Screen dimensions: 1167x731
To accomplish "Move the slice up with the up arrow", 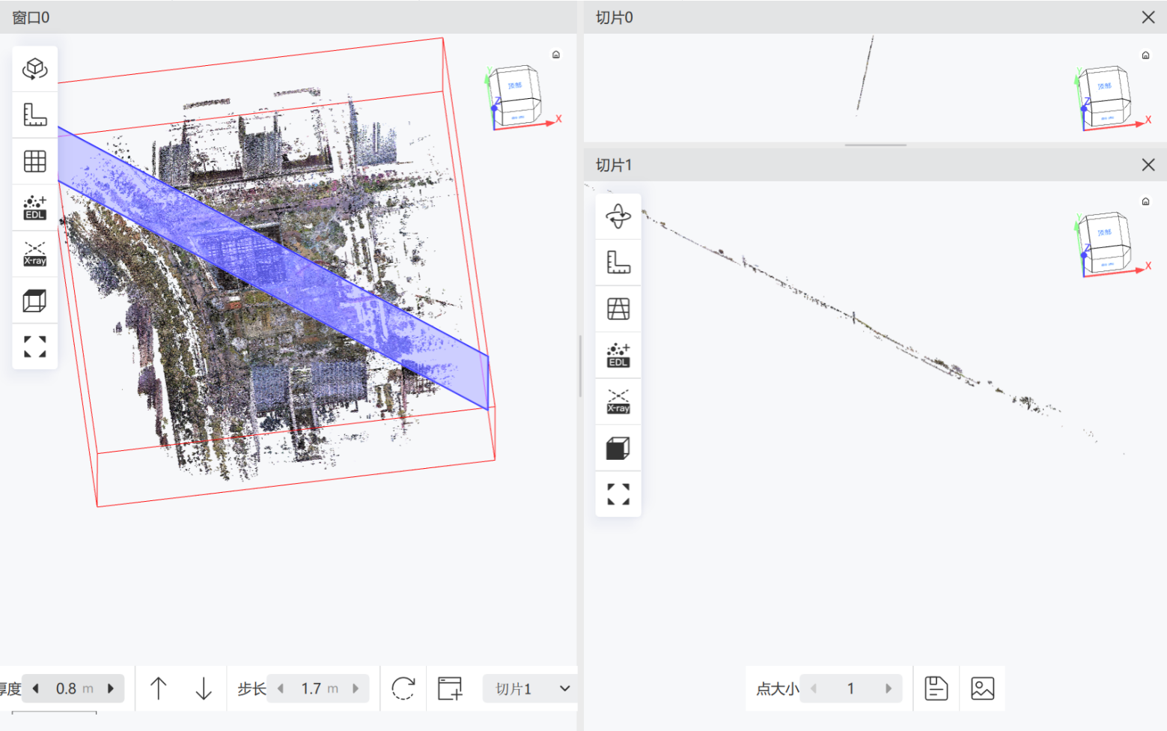I will [x=158, y=688].
